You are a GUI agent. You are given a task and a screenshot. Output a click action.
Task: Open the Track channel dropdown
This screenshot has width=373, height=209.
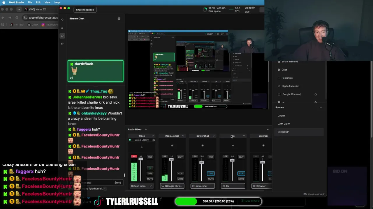[x=152, y=136]
